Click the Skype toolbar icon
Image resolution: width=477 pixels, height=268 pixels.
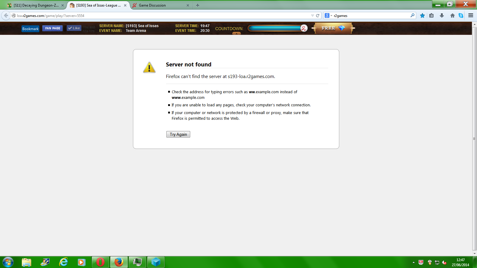tap(461, 15)
